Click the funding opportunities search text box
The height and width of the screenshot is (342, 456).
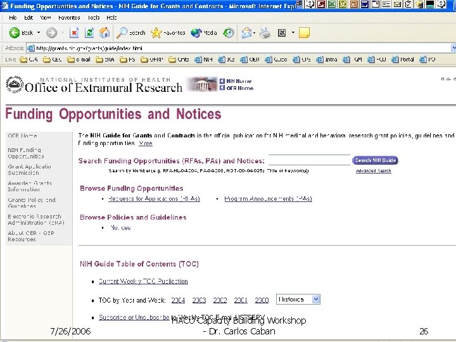309,160
